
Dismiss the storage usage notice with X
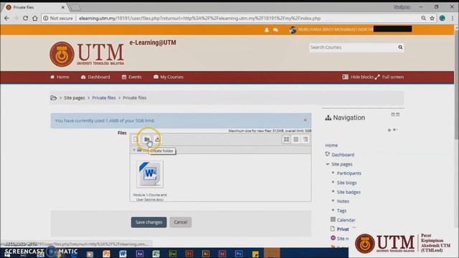[x=306, y=120]
